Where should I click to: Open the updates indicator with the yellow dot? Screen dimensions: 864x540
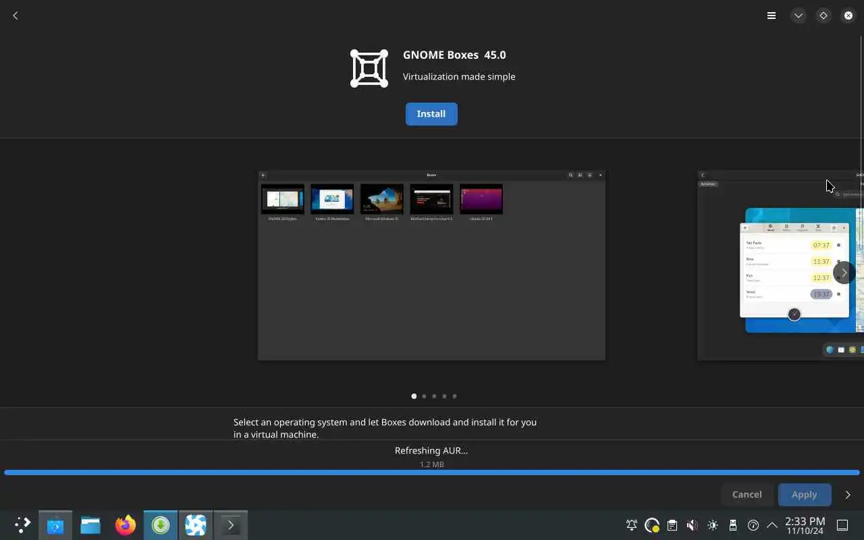pos(652,525)
